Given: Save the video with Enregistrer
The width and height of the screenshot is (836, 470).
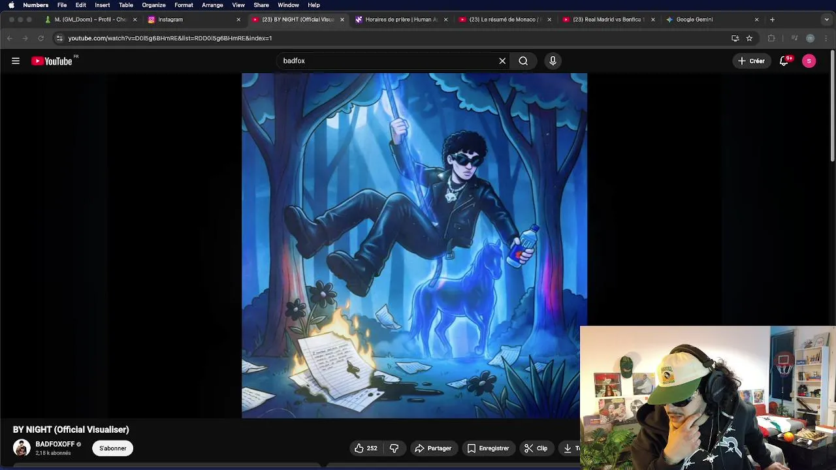Looking at the screenshot, I should pyautogui.click(x=488, y=448).
